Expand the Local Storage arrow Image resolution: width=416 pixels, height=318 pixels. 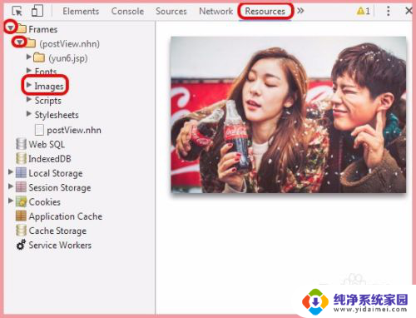11,171
